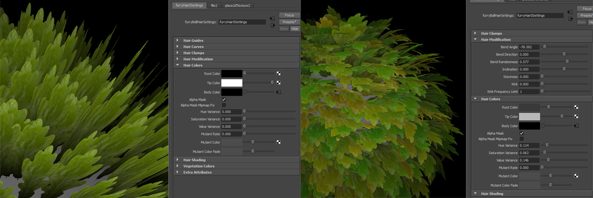Click Bend Randomness slider handle
This screenshot has width=593, height=198.
click(x=567, y=62)
